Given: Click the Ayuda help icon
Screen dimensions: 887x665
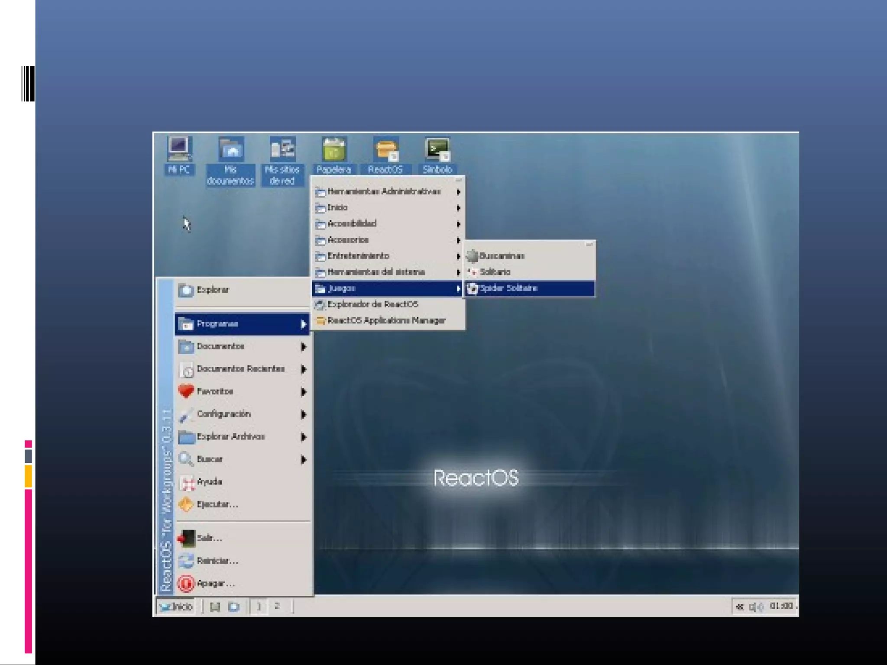Looking at the screenshot, I should 186,482.
